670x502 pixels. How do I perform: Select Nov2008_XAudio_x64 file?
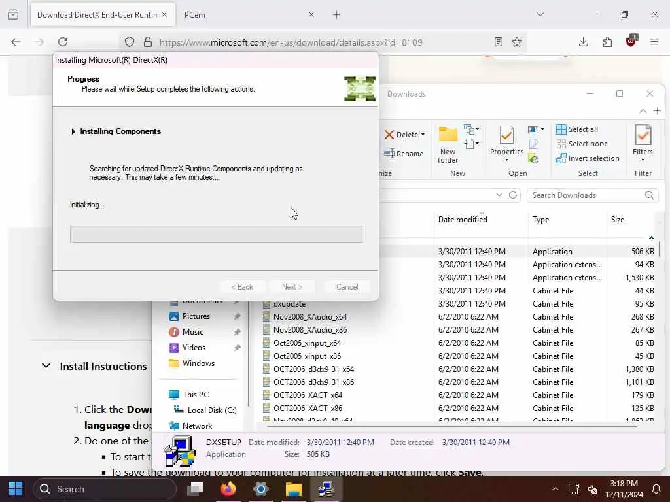click(x=309, y=317)
